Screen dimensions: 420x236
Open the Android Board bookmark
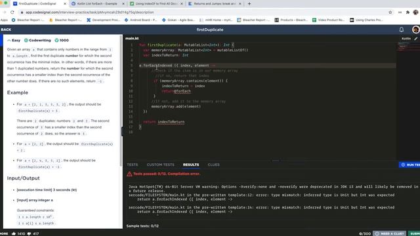(140, 20)
